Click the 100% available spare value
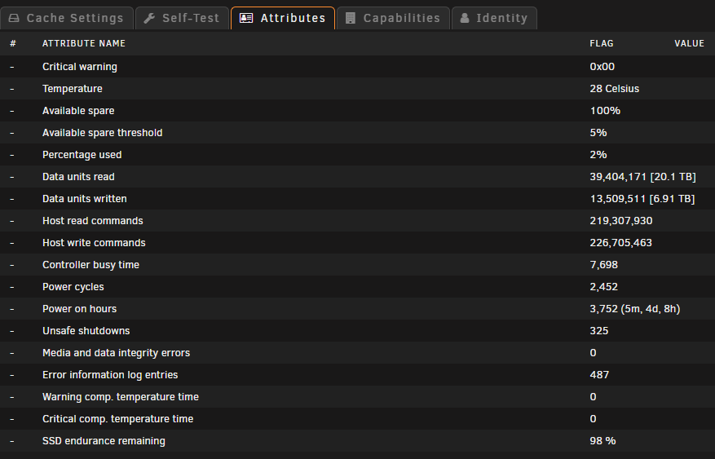Screen dimensions: 715x459 pos(605,111)
